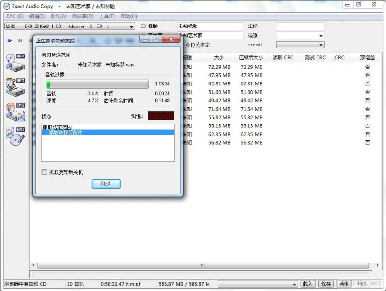Click the horizontal scrollbar of track list
Viewport: 386px width, 291px height.
[203, 265]
